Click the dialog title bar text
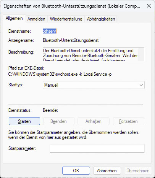Image resolution: width=155 pixels, height=178 pixels. (72, 6)
